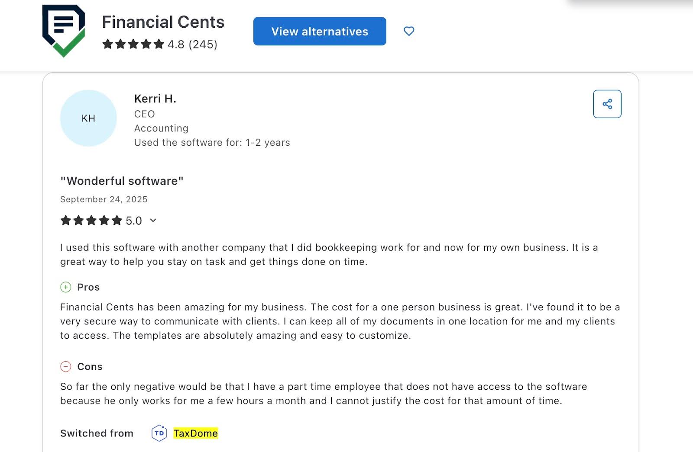
Task: Expand the 5.0 rating breakdown chevron
Action: (152, 221)
